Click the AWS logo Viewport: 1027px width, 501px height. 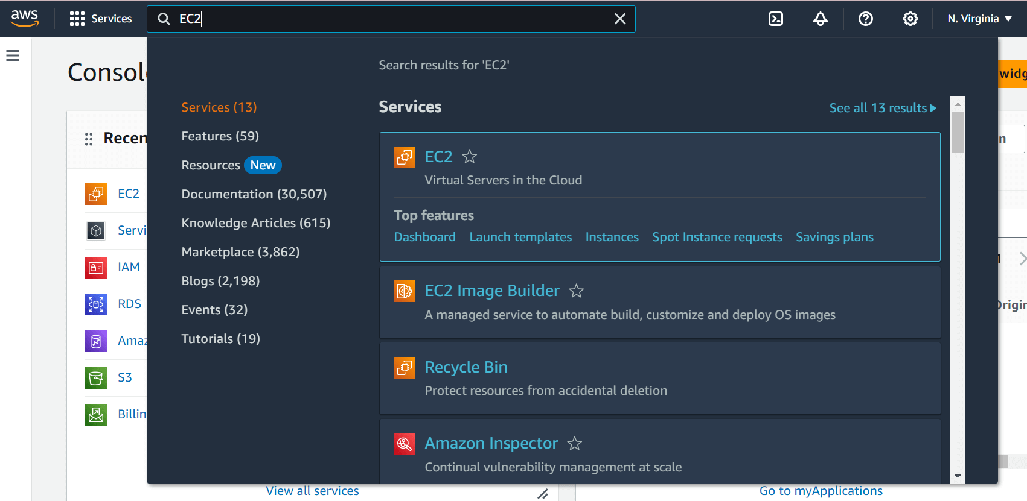point(25,18)
